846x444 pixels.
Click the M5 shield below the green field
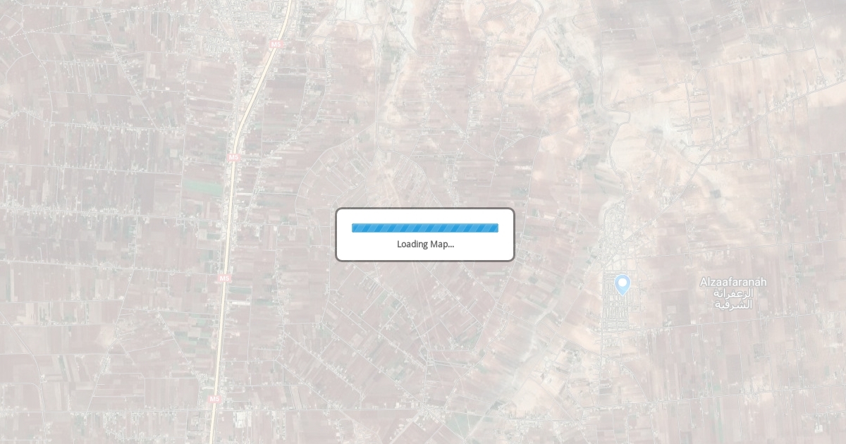(x=223, y=278)
